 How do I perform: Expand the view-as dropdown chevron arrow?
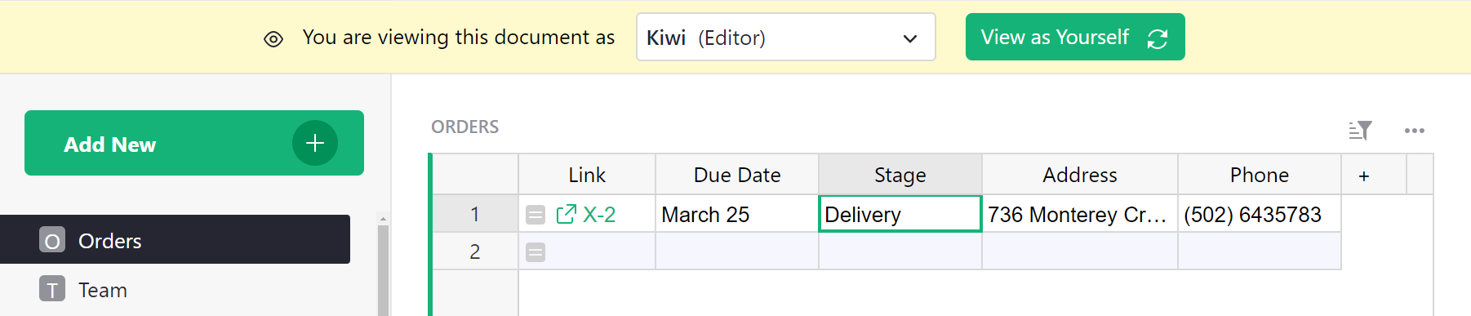[910, 38]
